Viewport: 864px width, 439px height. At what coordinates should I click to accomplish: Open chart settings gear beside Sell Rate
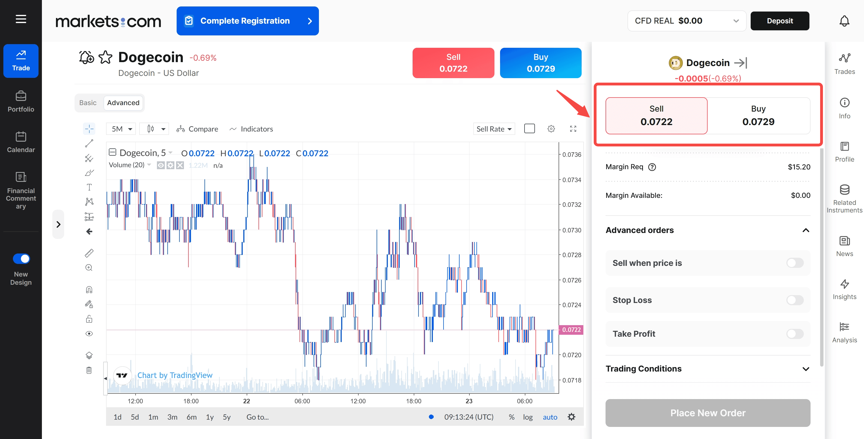(x=551, y=129)
